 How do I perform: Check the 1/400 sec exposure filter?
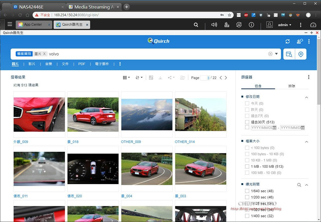tap(247, 216)
